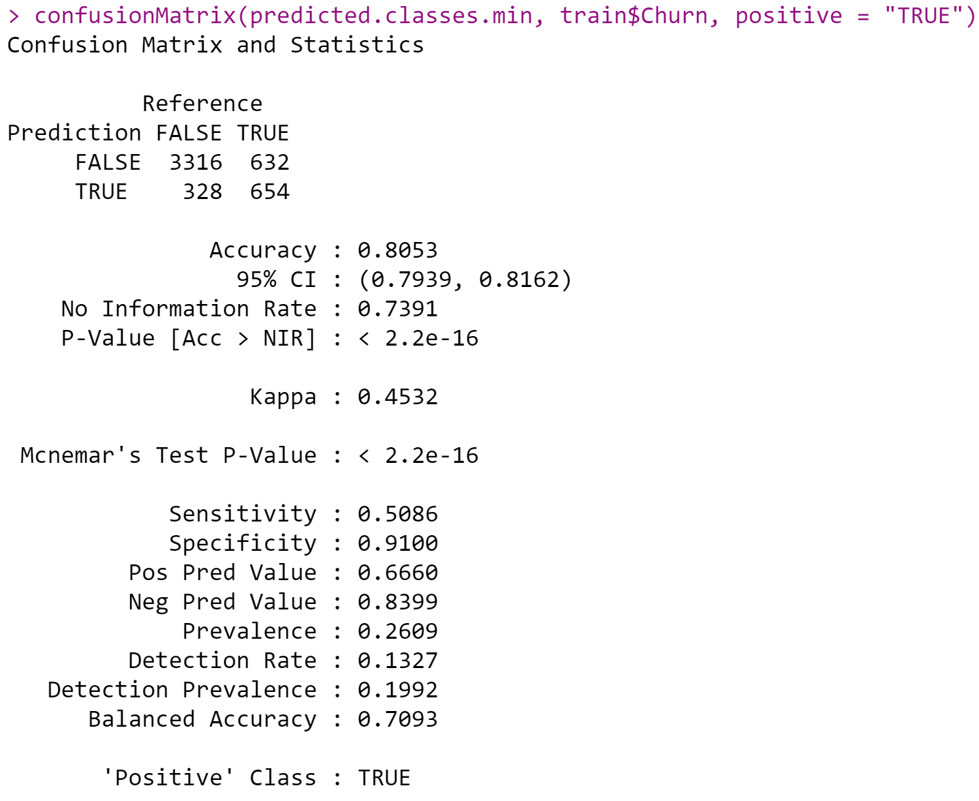Click the confusionMatrix command line
979x801 pixels.
pos(491,16)
